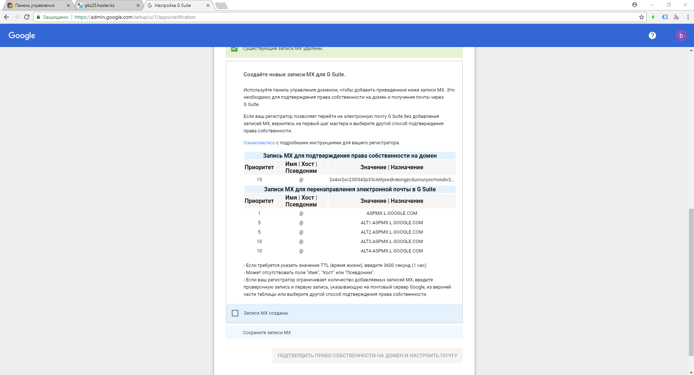Screen dimensions: 694x375
Task: Click the 'Защищено' secure label
Action: 55,17
